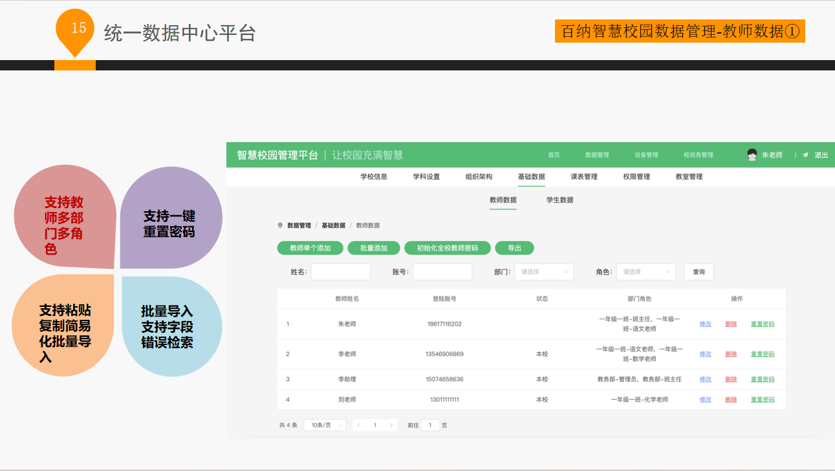Click the user avatar icon beside 朱老师
Image resolution: width=835 pixels, height=471 pixels.
point(752,154)
